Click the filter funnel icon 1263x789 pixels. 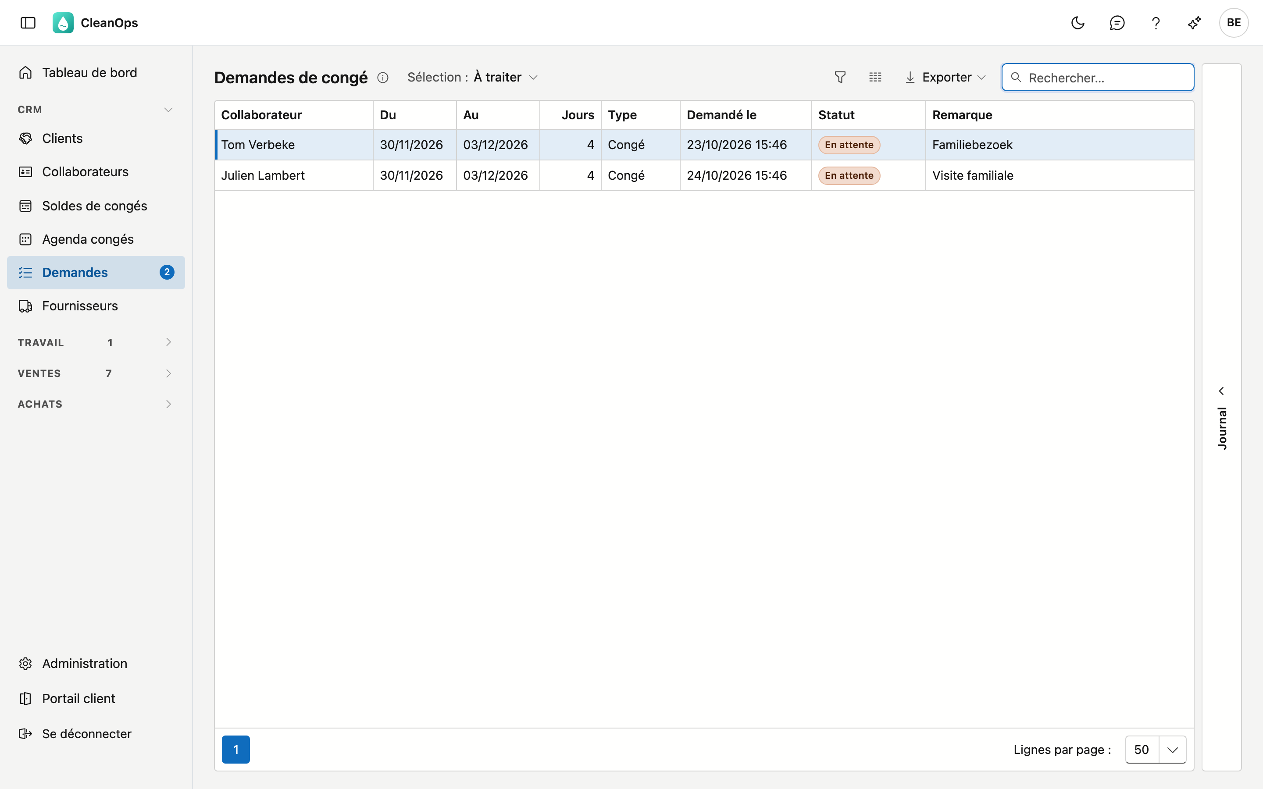coord(840,77)
